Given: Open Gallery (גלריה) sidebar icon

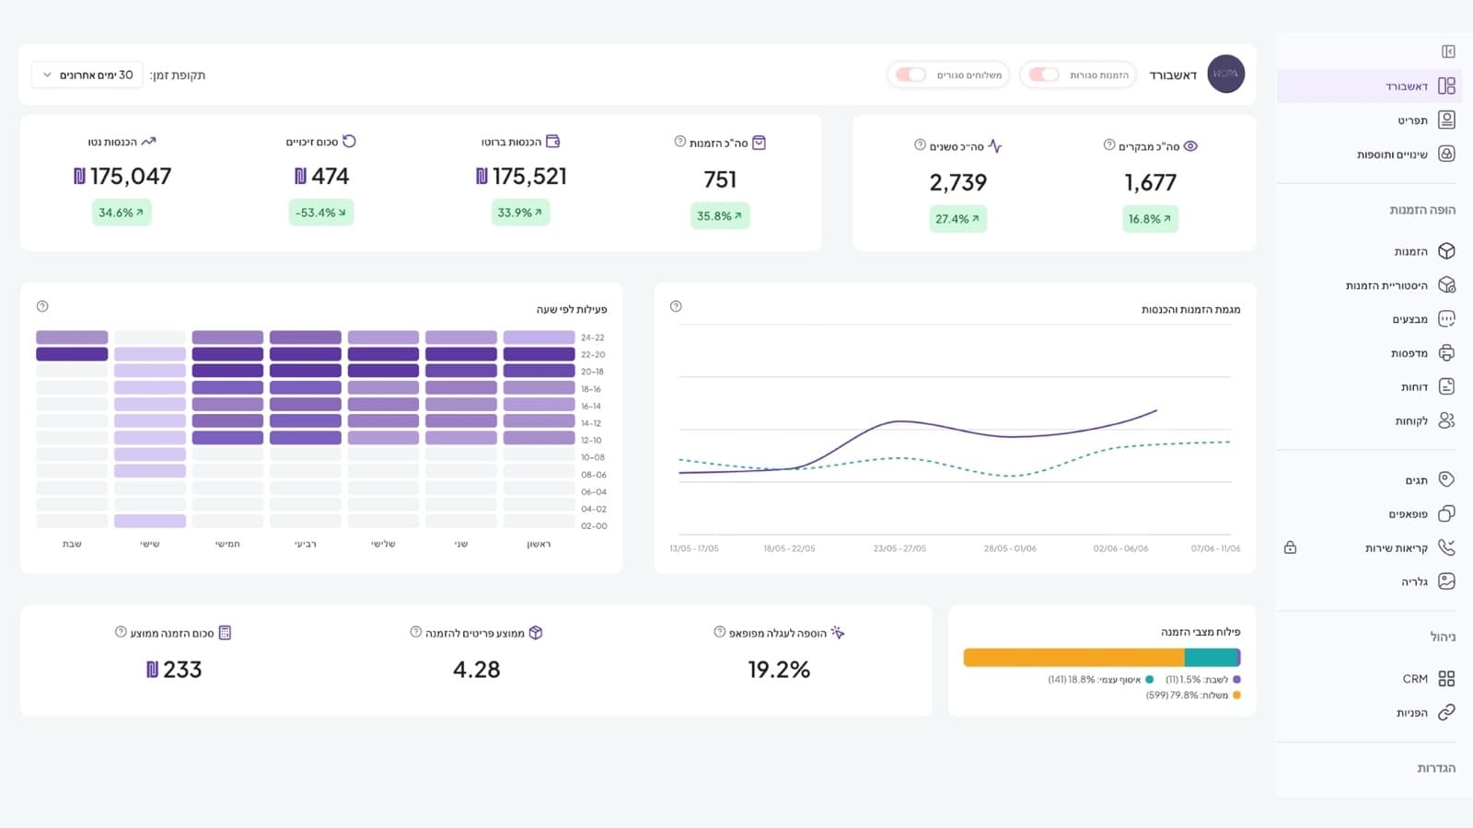Looking at the screenshot, I should coord(1446,581).
